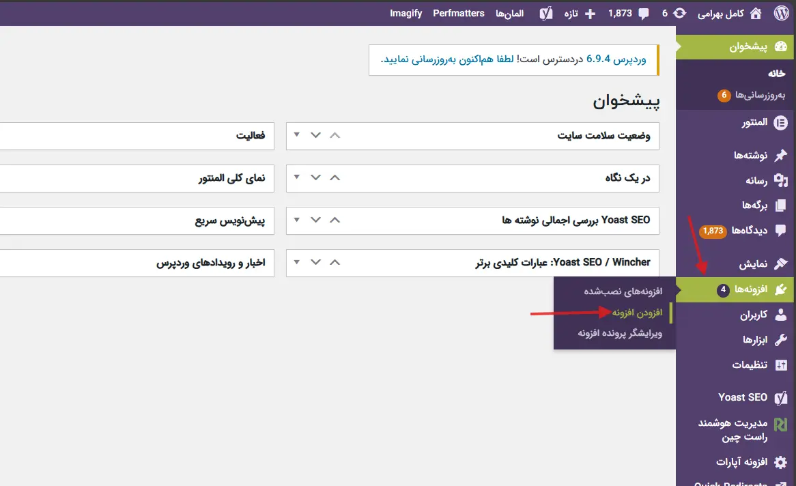The width and height of the screenshot is (796, 486).
Task: Click the sliders icon beside تنظیمات
Action: 781,365
